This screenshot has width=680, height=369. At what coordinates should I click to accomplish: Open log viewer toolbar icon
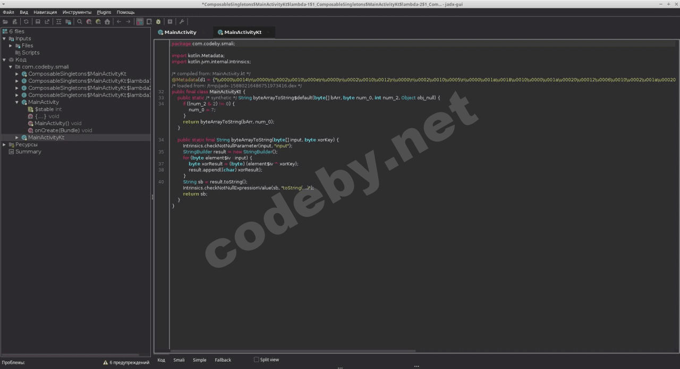pos(170,22)
